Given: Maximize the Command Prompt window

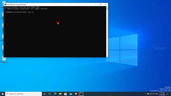Looking at the screenshot, I should [x=101, y=5].
